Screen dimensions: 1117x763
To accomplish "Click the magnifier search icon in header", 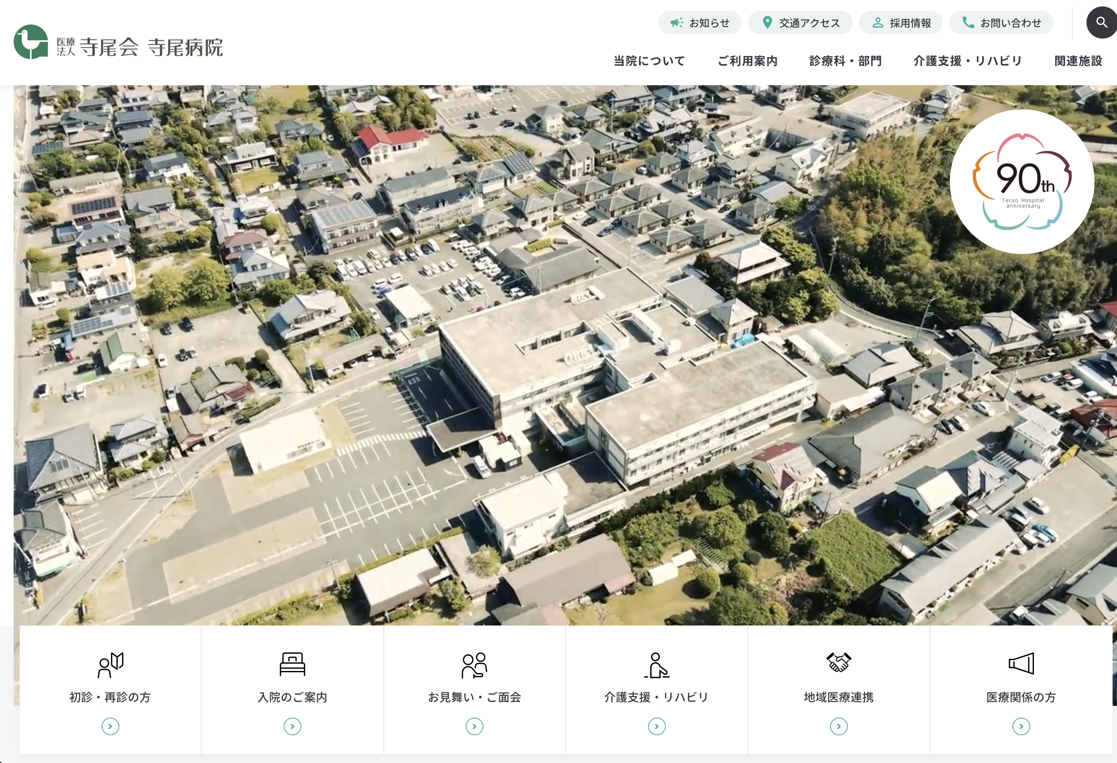I will coord(1101,23).
